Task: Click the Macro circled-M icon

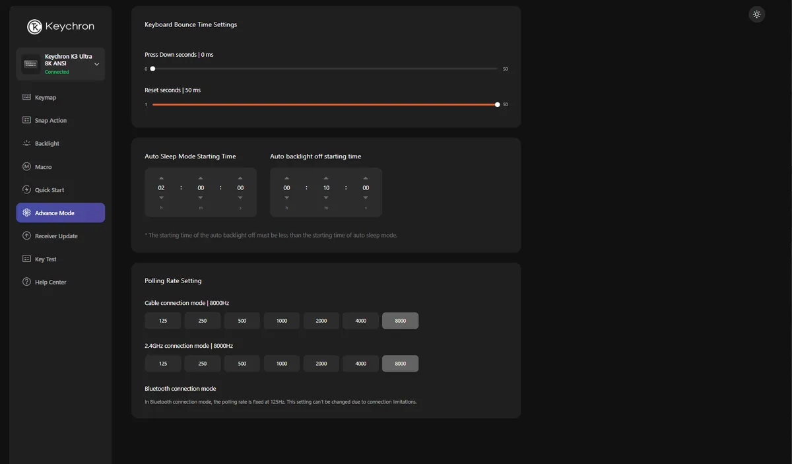Action: (26, 167)
